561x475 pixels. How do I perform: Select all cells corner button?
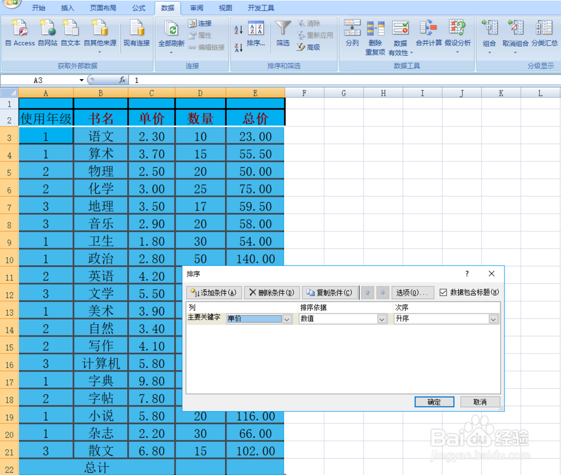[x=10, y=93]
